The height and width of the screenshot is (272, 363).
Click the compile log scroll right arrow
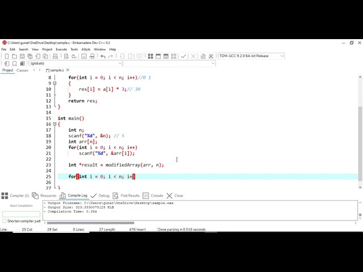point(356,223)
